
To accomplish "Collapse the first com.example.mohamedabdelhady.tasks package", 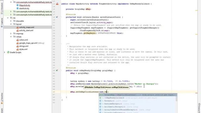I will pos(11,2).
